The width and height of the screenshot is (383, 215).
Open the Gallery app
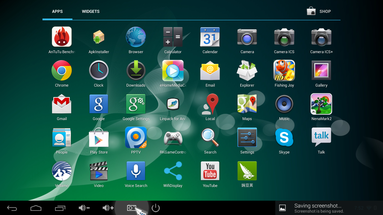(321, 70)
